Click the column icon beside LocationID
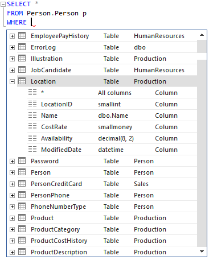The image size is (209, 260). (x=32, y=104)
